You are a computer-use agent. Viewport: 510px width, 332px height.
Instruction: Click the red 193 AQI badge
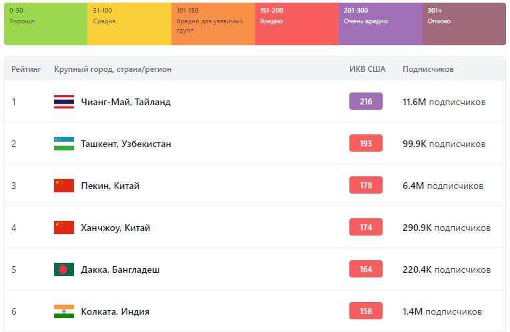click(x=366, y=143)
